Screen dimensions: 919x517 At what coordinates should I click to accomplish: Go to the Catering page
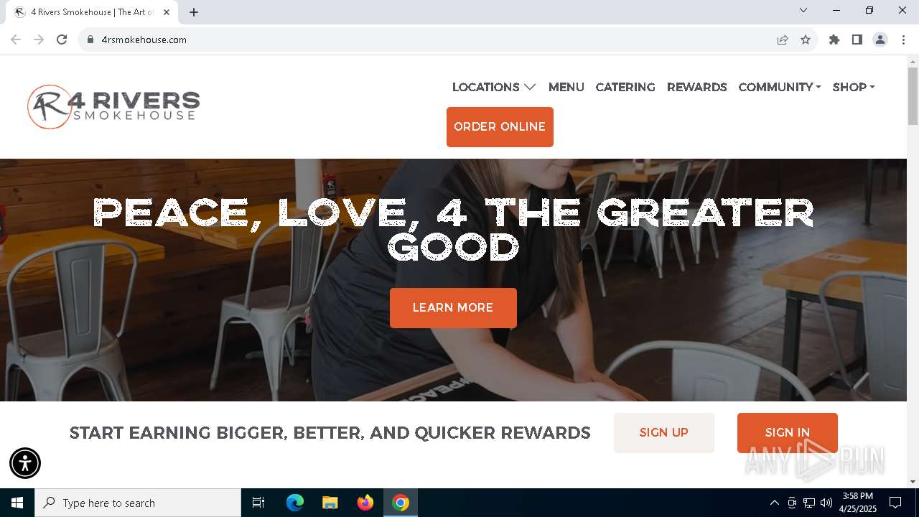point(625,87)
